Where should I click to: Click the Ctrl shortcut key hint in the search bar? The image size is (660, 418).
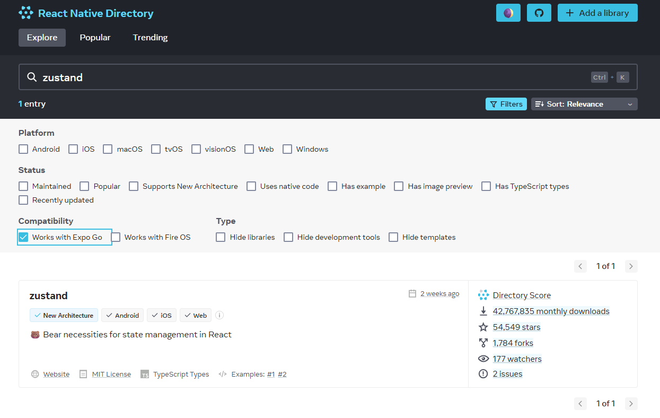click(x=600, y=77)
